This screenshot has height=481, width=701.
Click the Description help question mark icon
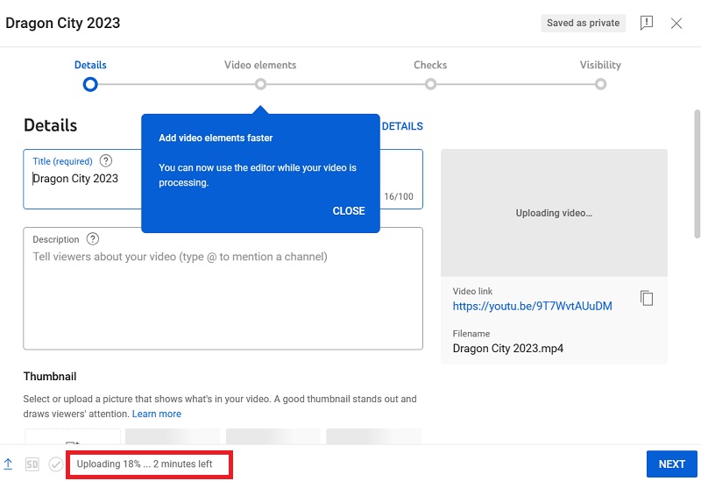coord(93,239)
